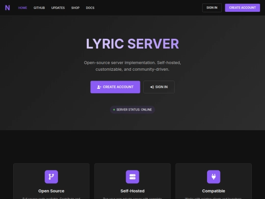Click the Open Source branch icon
Image resolution: width=265 pixels, height=199 pixels.
tap(51, 177)
